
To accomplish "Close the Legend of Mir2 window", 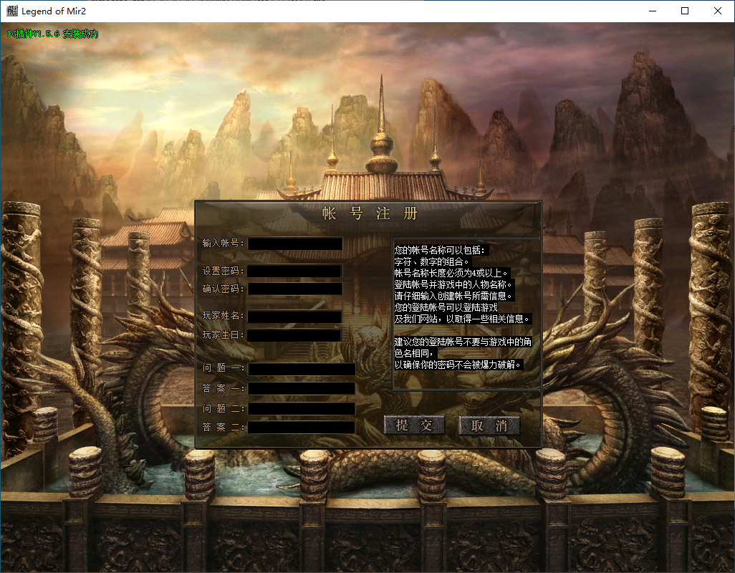I will (718, 11).
